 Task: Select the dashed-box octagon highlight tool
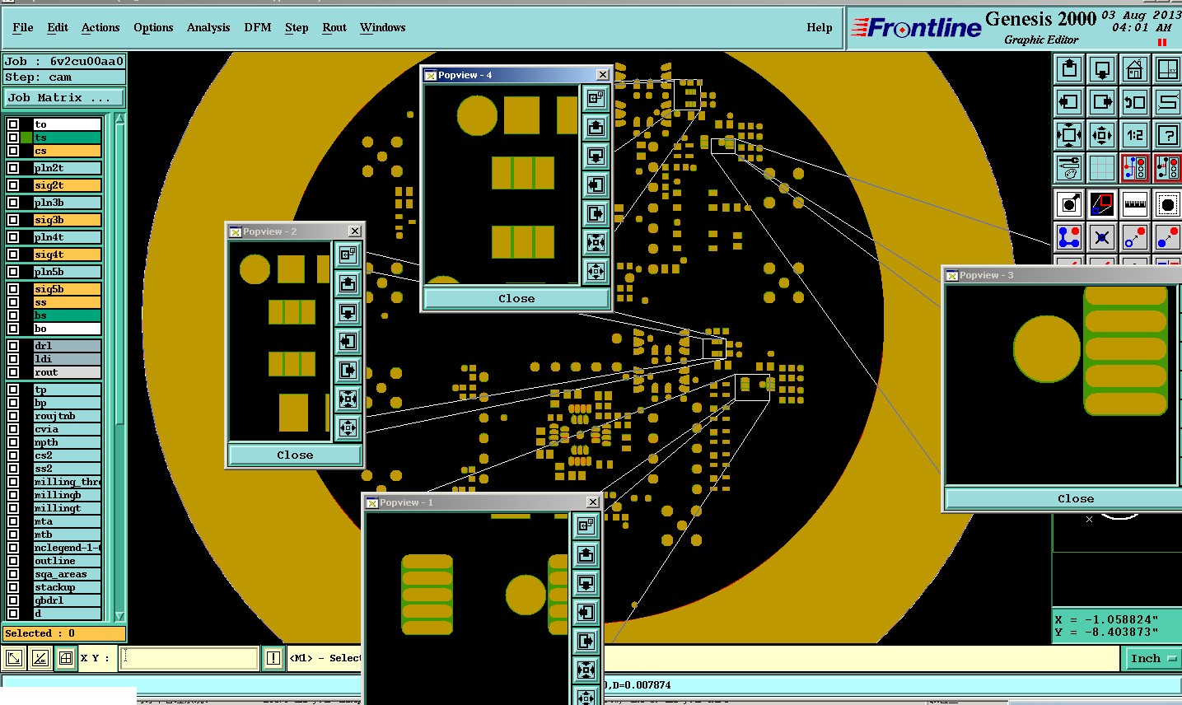point(1167,203)
